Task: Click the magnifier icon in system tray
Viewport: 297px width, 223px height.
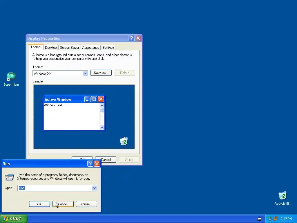Action: [276, 219]
